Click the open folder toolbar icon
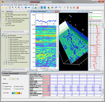 pyautogui.click(x=3, y=8)
